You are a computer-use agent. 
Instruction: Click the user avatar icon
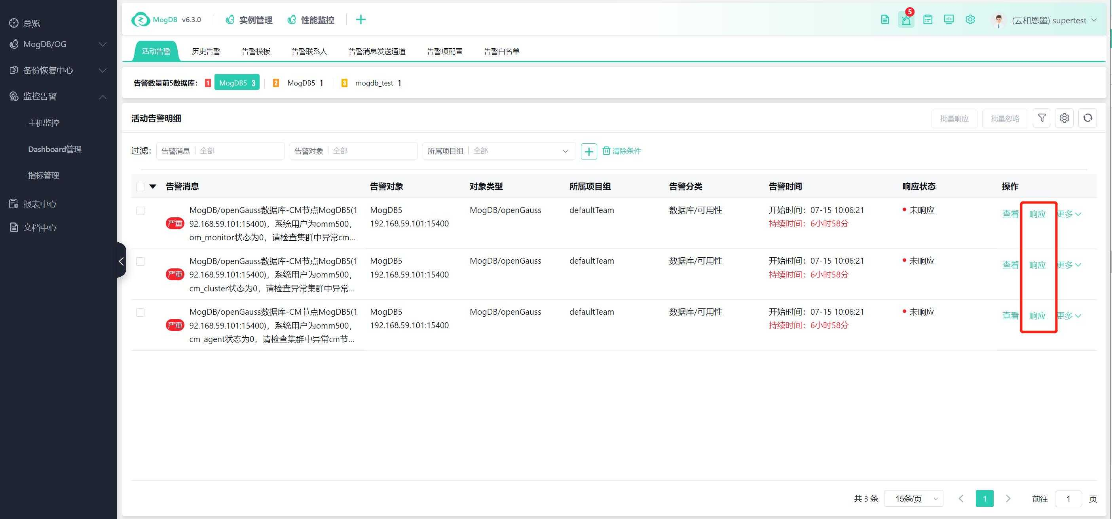(998, 20)
